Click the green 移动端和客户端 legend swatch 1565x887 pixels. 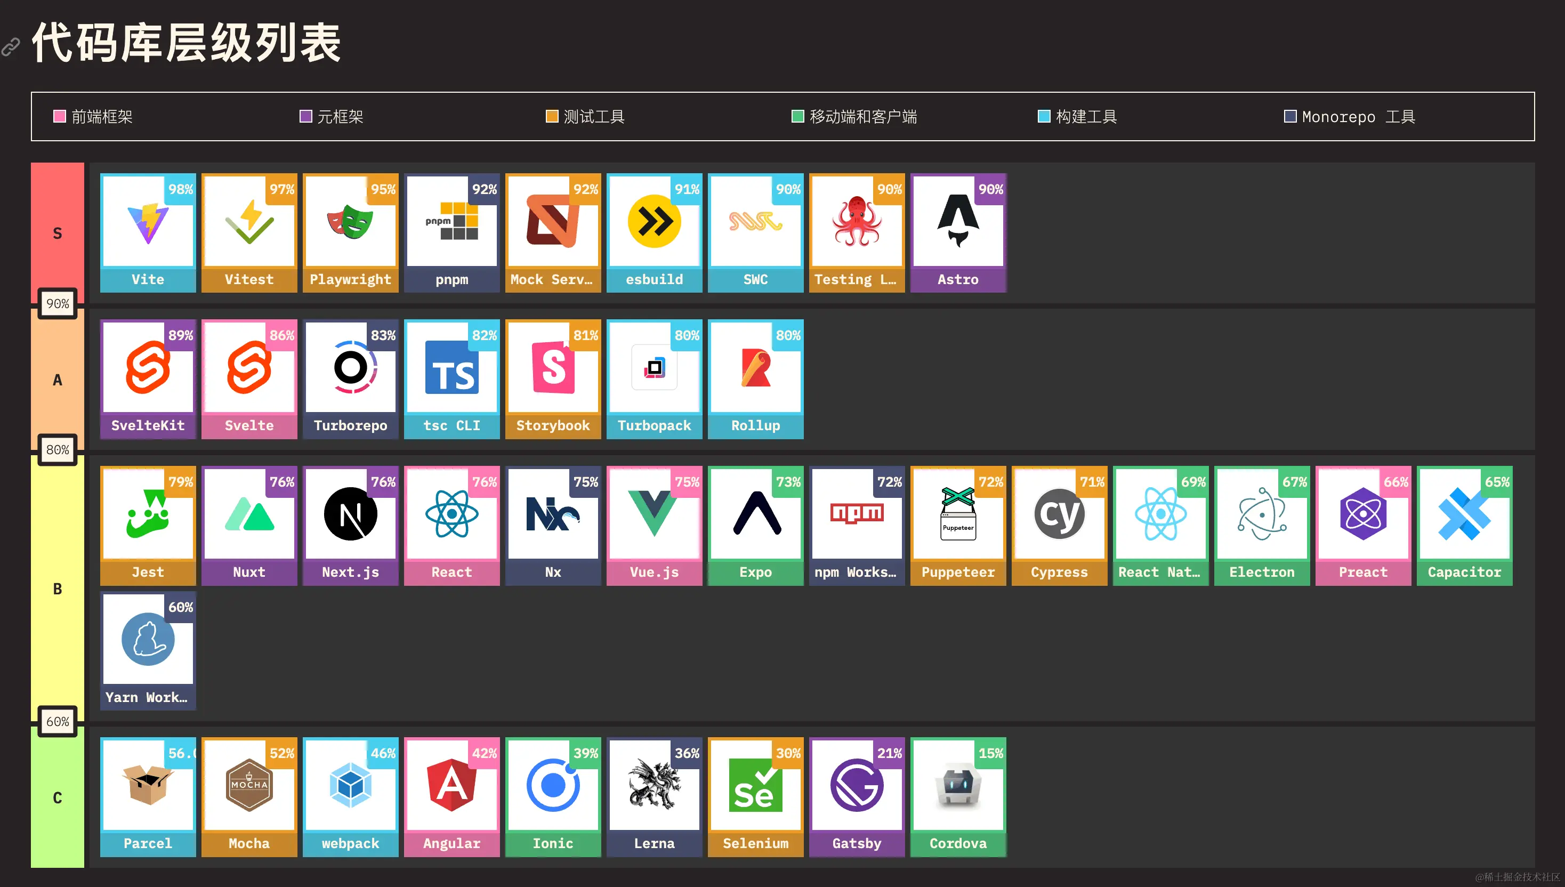coord(797,116)
